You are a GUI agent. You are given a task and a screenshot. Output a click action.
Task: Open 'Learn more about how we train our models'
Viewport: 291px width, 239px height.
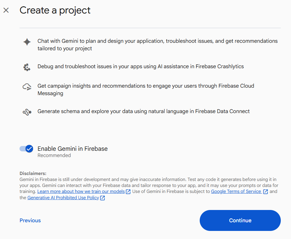click(x=81, y=191)
